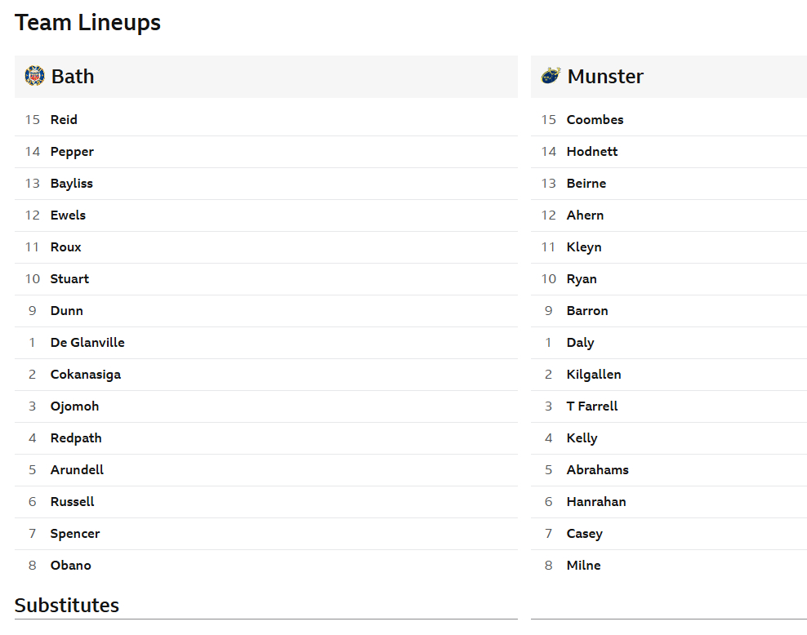This screenshot has height=635, width=807.
Task: Select Munster number 8 Milne
Action: [x=583, y=566]
